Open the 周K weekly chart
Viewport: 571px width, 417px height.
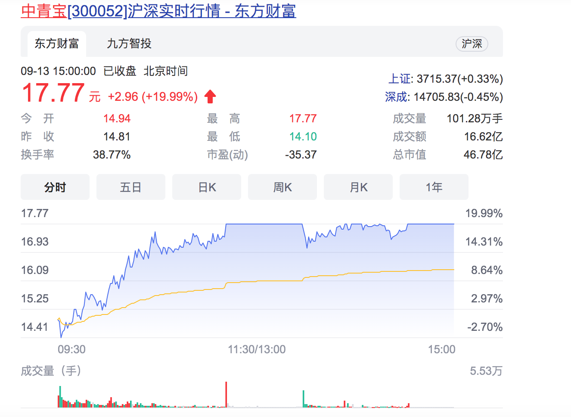282,187
